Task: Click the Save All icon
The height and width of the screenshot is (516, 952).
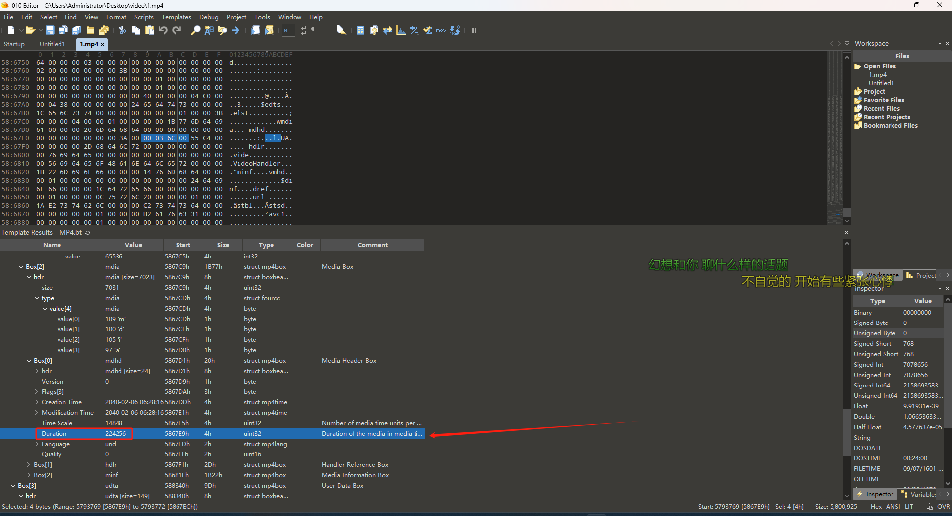Action: click(x=77, y=30)
